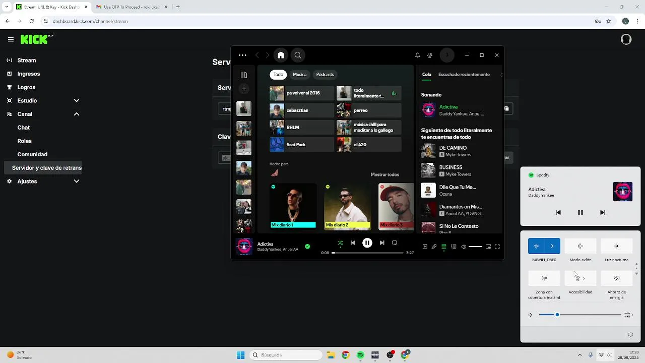The width and height of the screenshot is (645, 363).
Task: Pause from the Windows media flyout
Action: pos(580,212)
